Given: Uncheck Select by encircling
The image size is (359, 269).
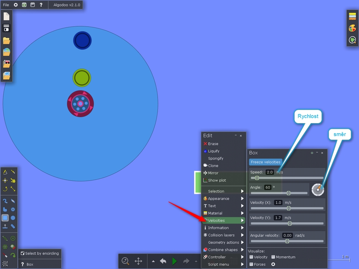Looking at the screenshot, I should [23, 253].
